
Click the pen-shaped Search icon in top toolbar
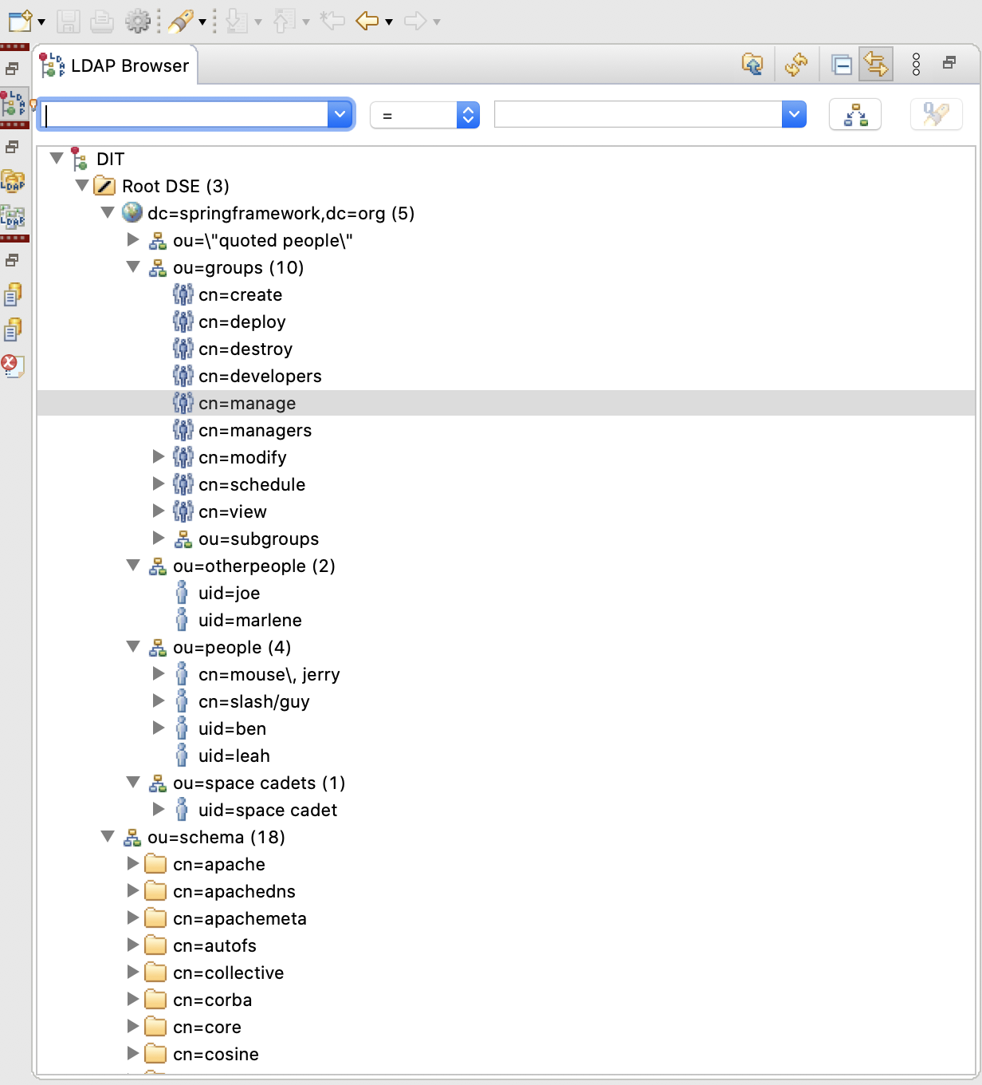coord(180,22)
